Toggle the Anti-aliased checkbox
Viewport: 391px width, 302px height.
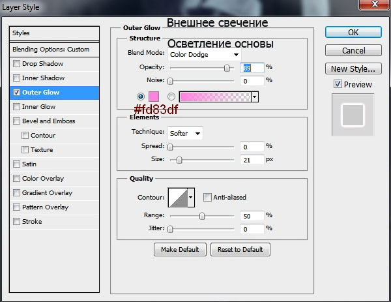(207, 197)
